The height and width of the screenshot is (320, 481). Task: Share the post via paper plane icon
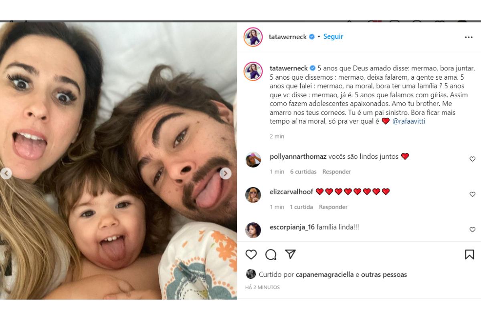point(290,254)
